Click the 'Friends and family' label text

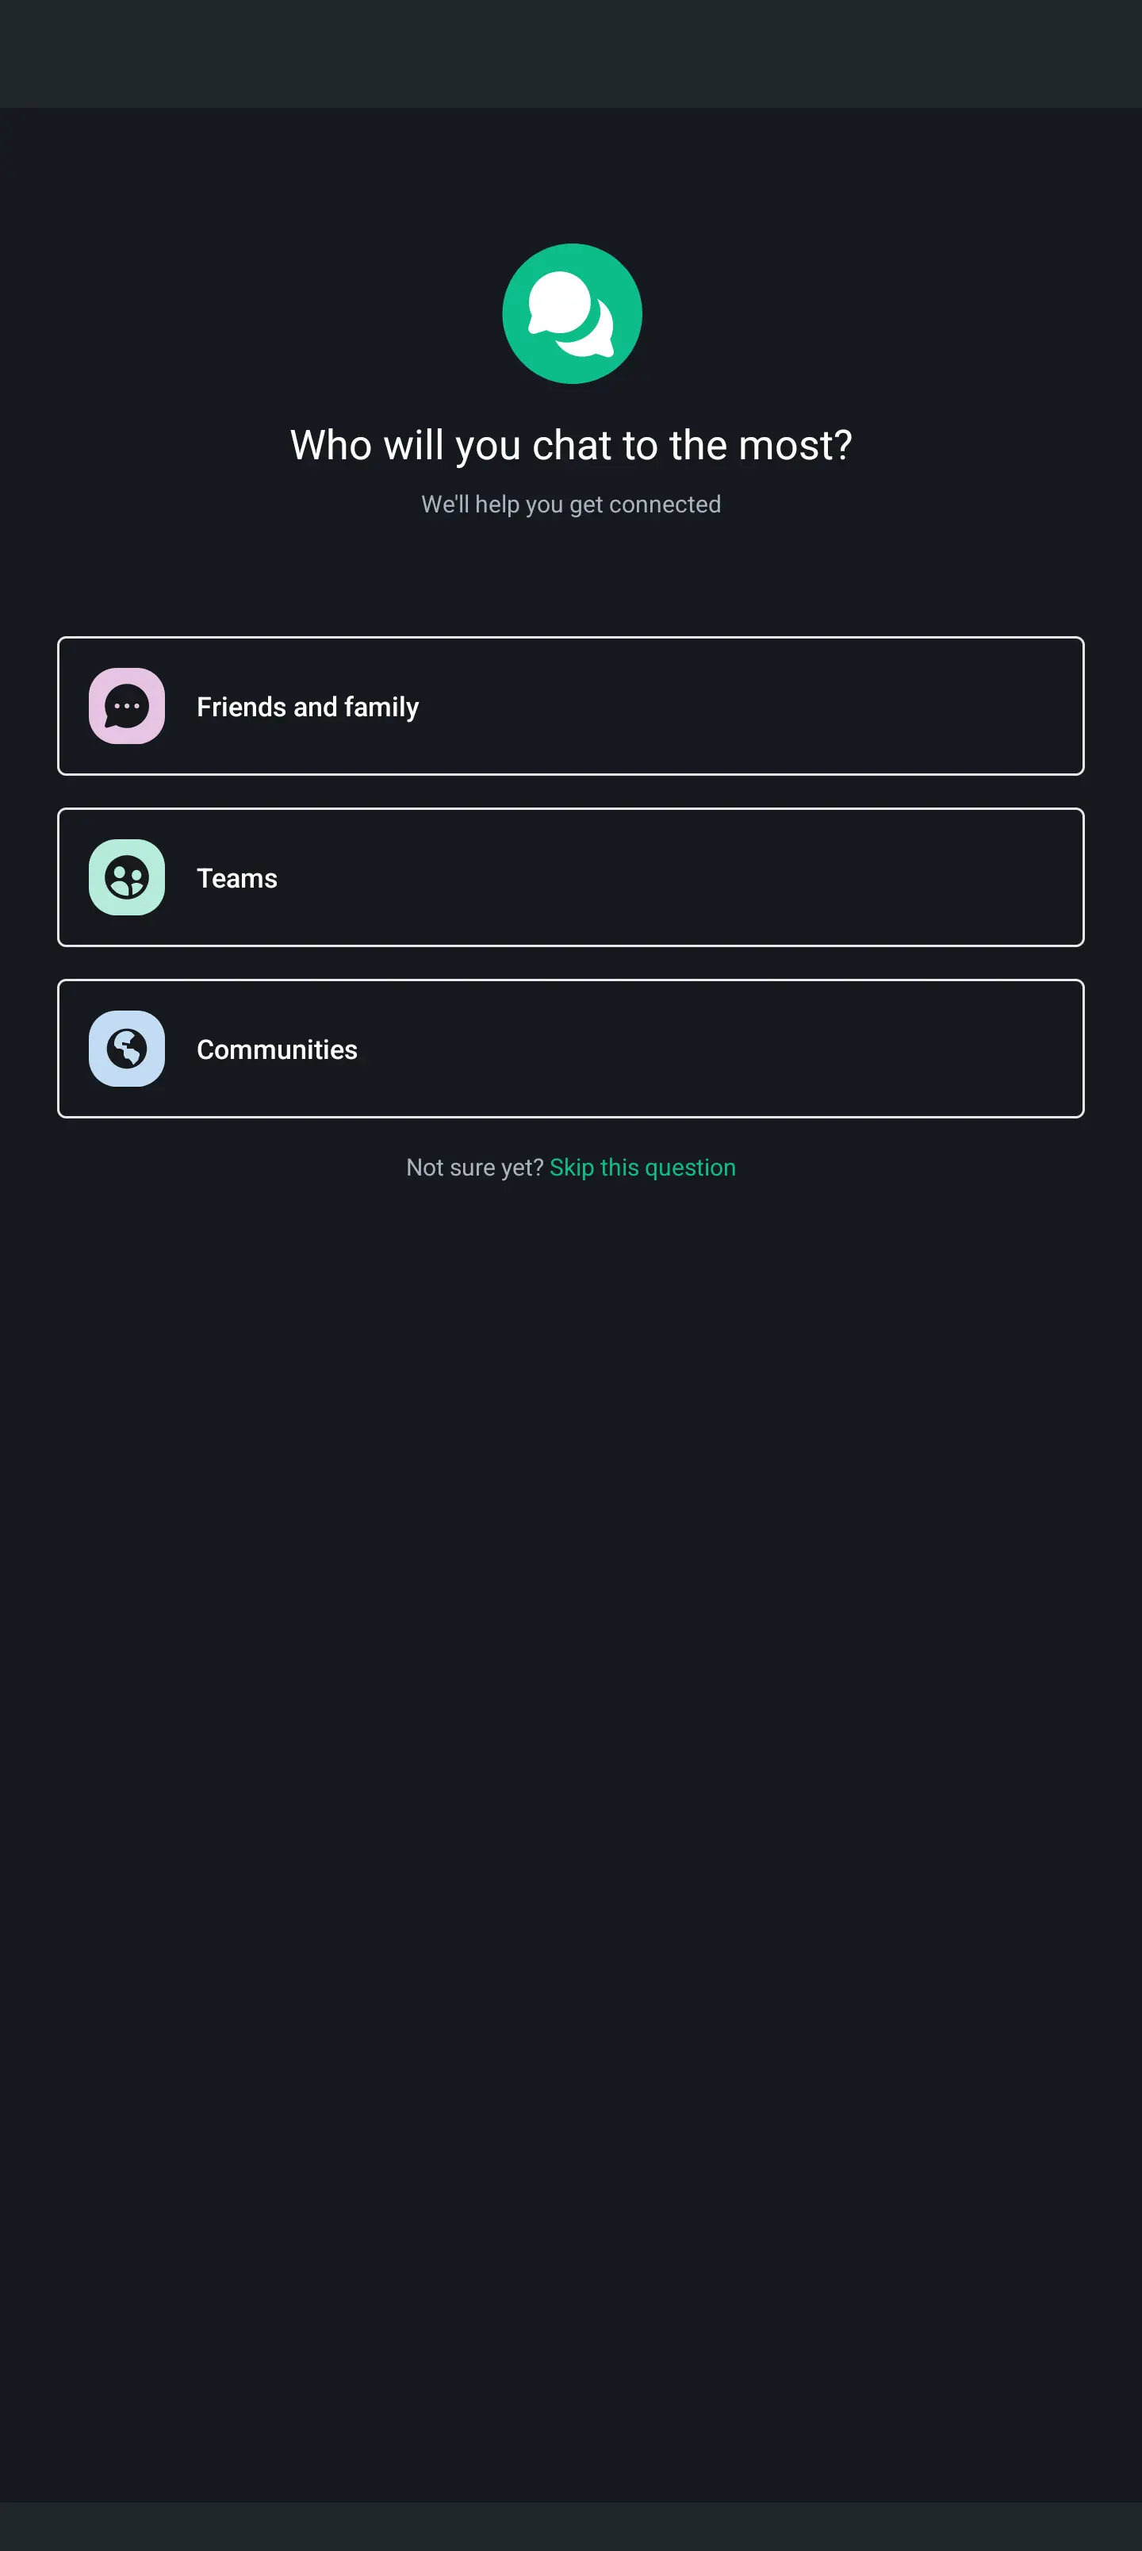(308, 707)
